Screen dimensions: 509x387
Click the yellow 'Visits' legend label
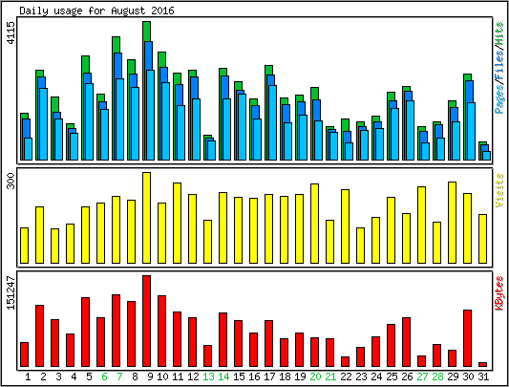[499, 190]
